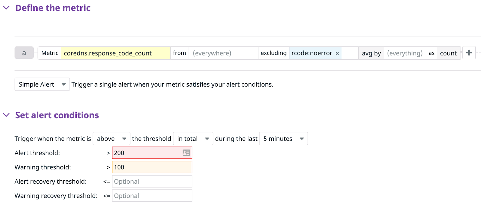The image size is (481, 207).
Task: Click the contact card icon in Alert threshold field
Action: (x=186, y=153)
